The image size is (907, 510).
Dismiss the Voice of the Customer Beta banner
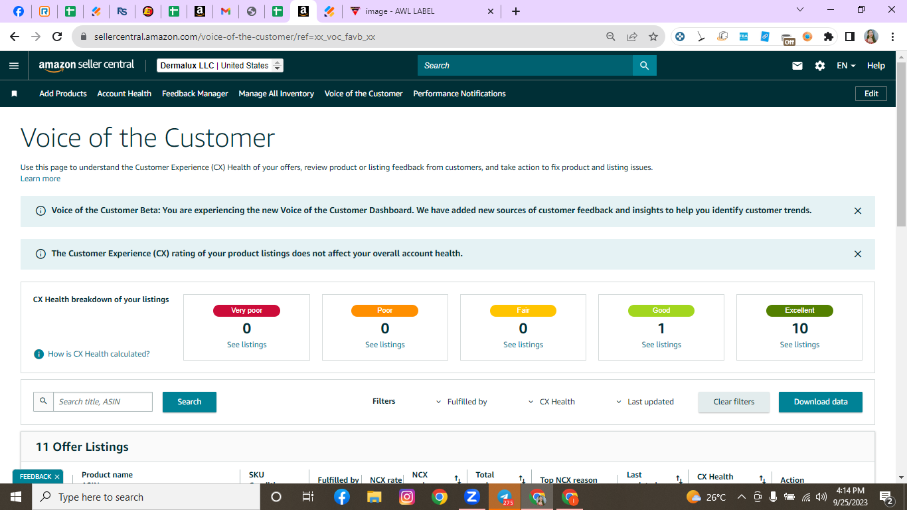pyautogui.click(x=858, y=211)
